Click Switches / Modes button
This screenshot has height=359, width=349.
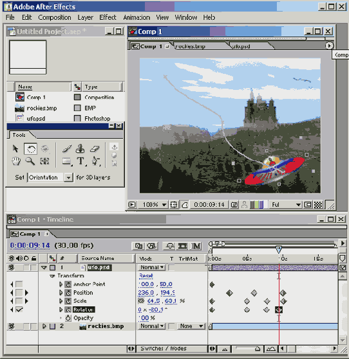pyautogui.click(x=164, y=349)
